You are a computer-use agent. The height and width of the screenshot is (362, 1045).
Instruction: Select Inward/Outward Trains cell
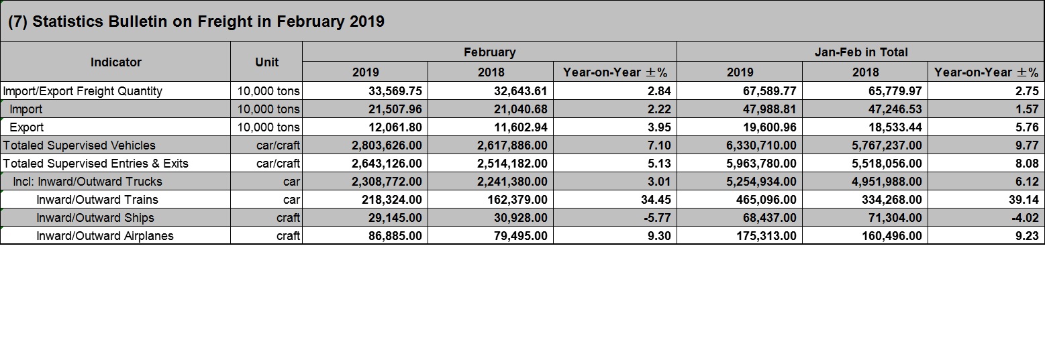click(x=115, y=200)
